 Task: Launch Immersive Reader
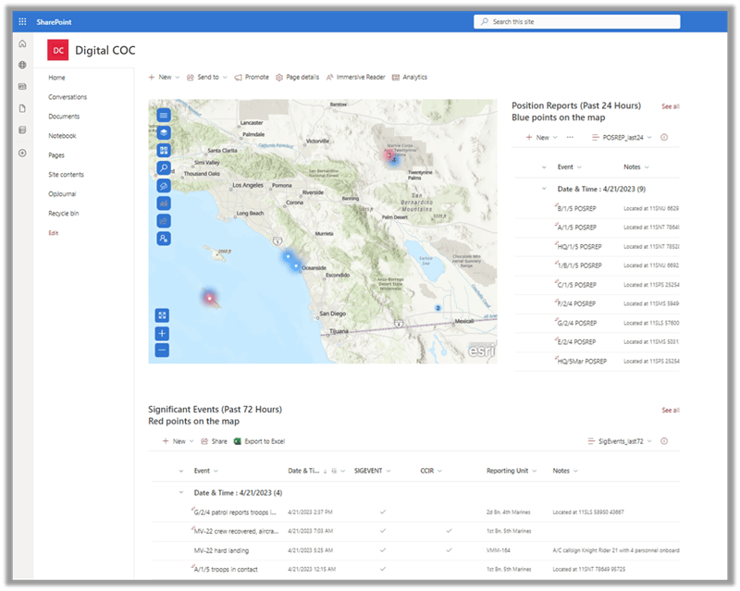tap(356, 77)
